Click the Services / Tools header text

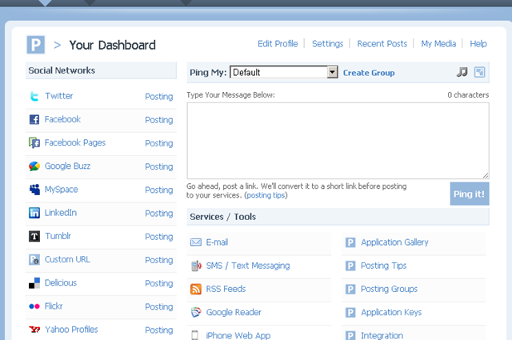pyautogui.click(x=222, y=217)
